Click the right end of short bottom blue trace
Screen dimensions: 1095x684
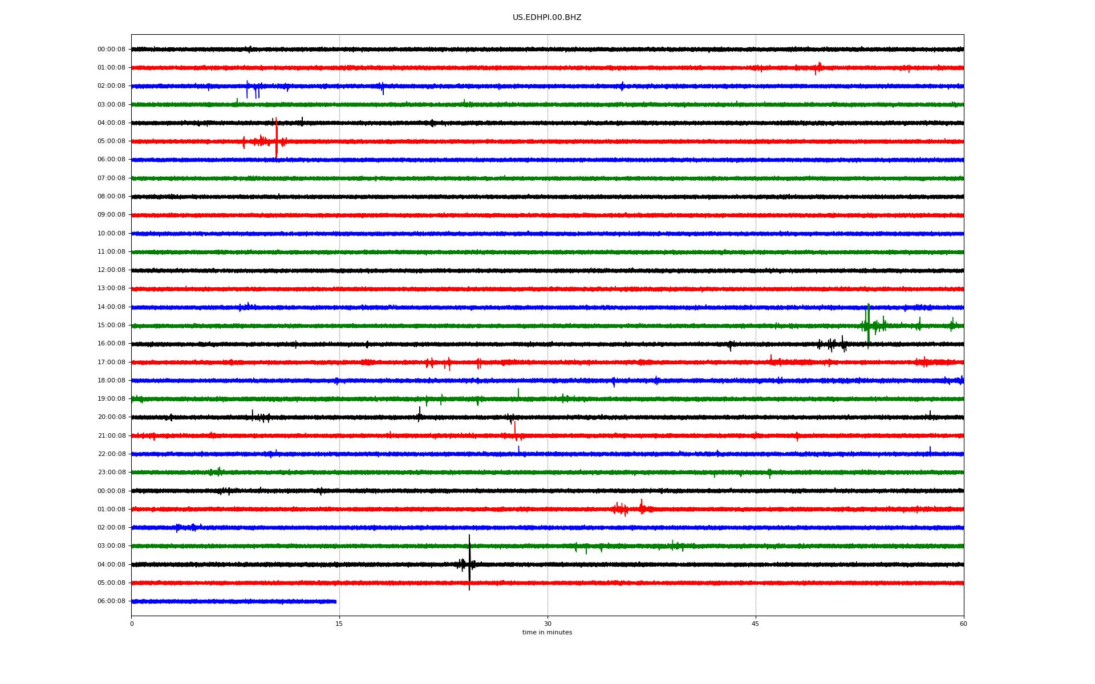pos(335,601)
